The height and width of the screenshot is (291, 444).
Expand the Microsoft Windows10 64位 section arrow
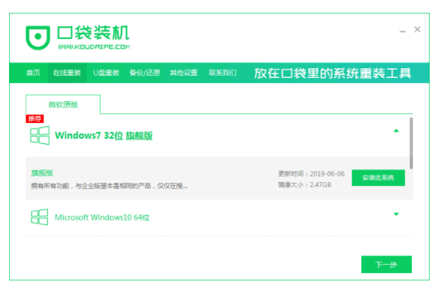[396, 214]
